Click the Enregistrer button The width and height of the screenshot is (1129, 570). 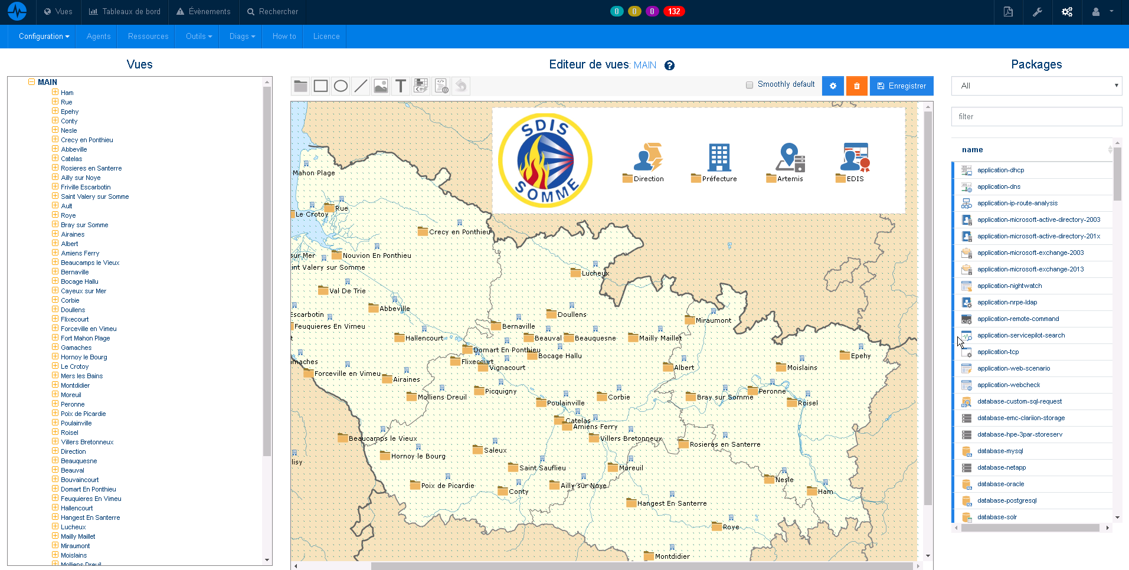[901, 86]
